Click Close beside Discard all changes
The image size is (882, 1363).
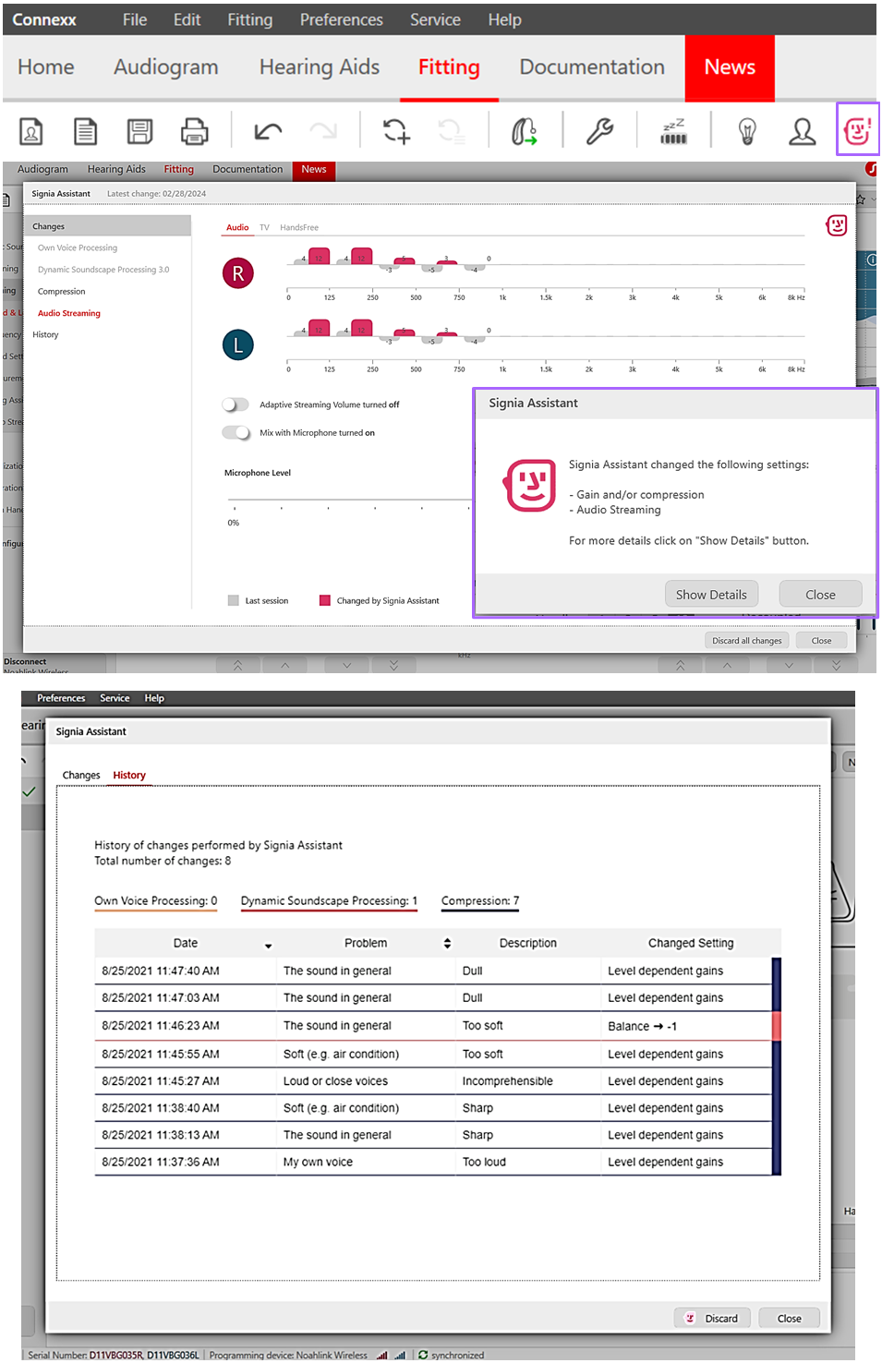click(x=822, y=641)
